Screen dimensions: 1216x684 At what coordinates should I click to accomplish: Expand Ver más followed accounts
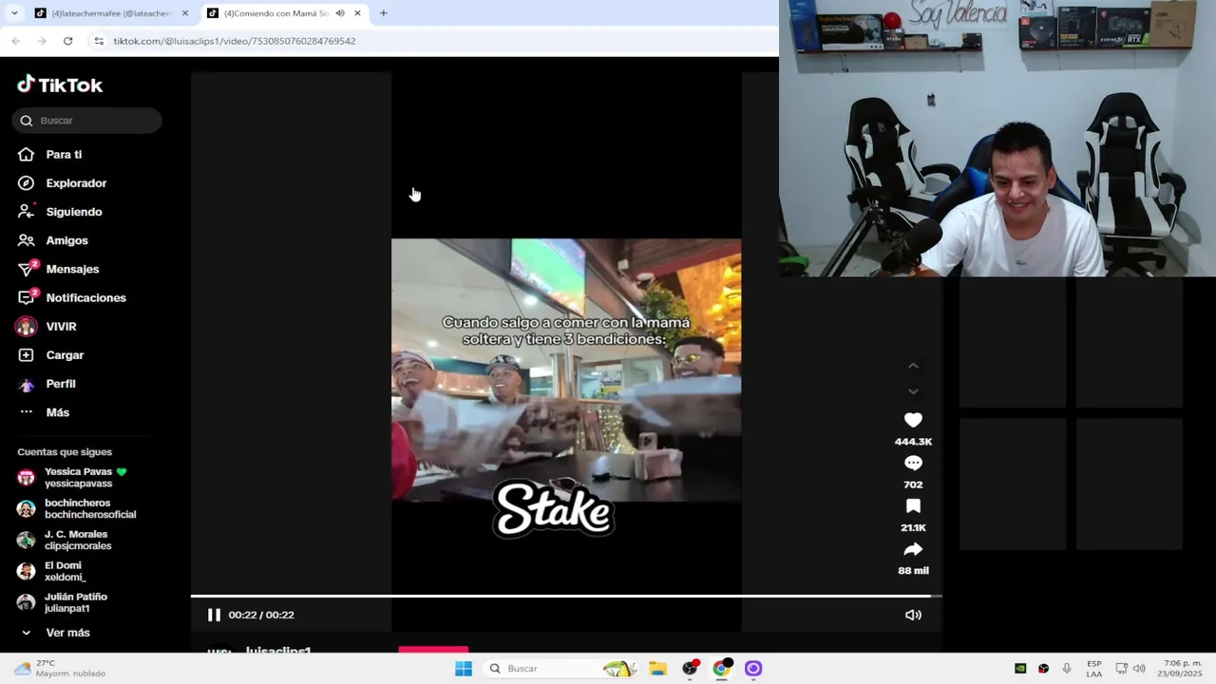67,633
